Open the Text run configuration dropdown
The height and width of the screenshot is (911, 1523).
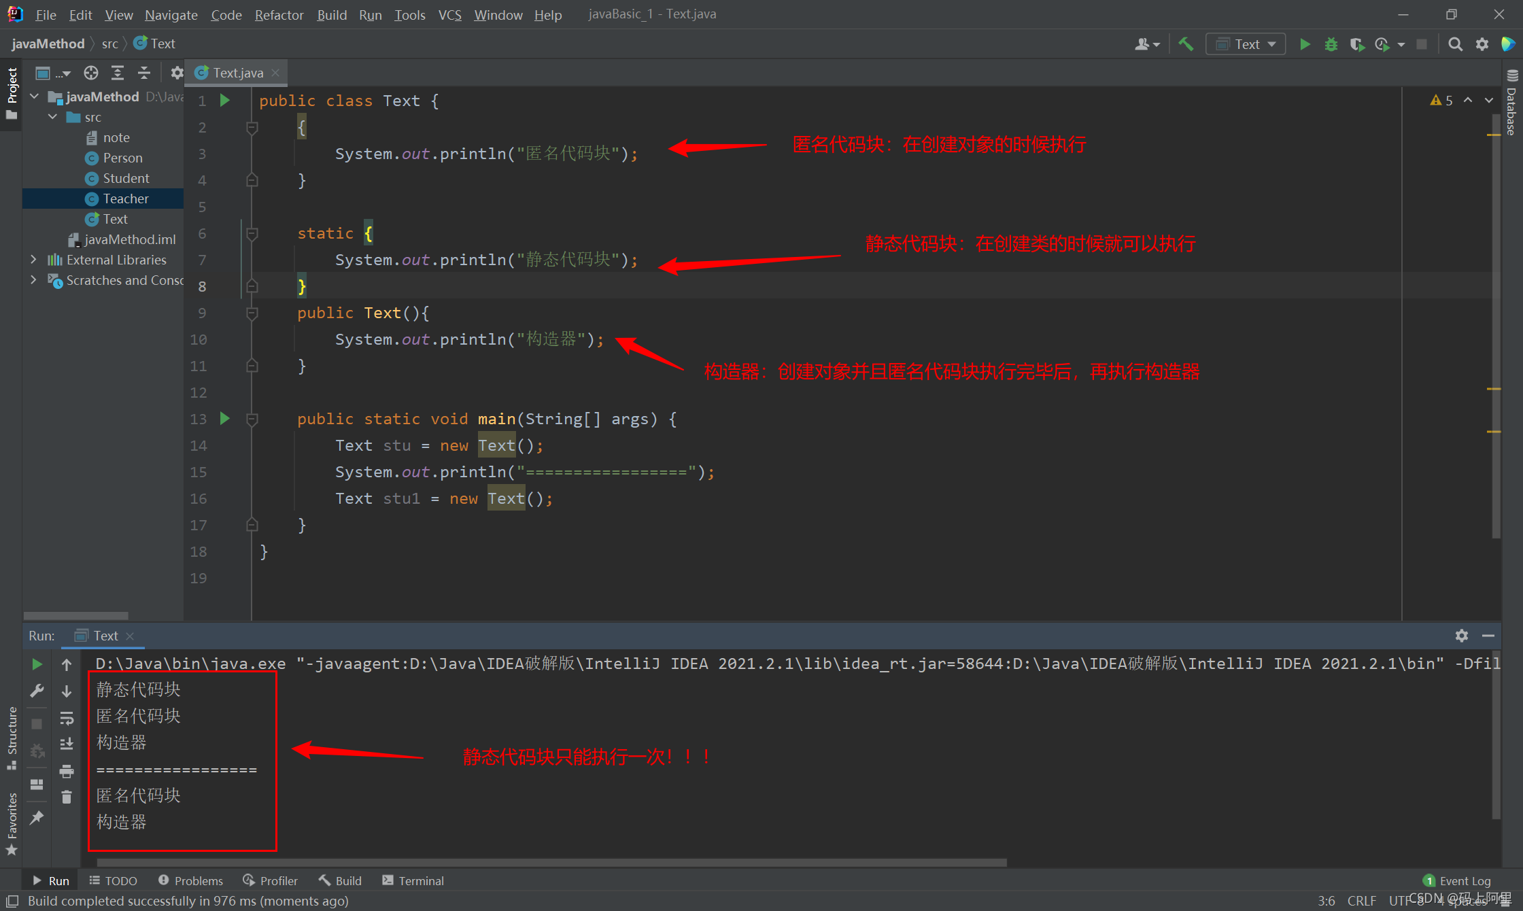1246,44
